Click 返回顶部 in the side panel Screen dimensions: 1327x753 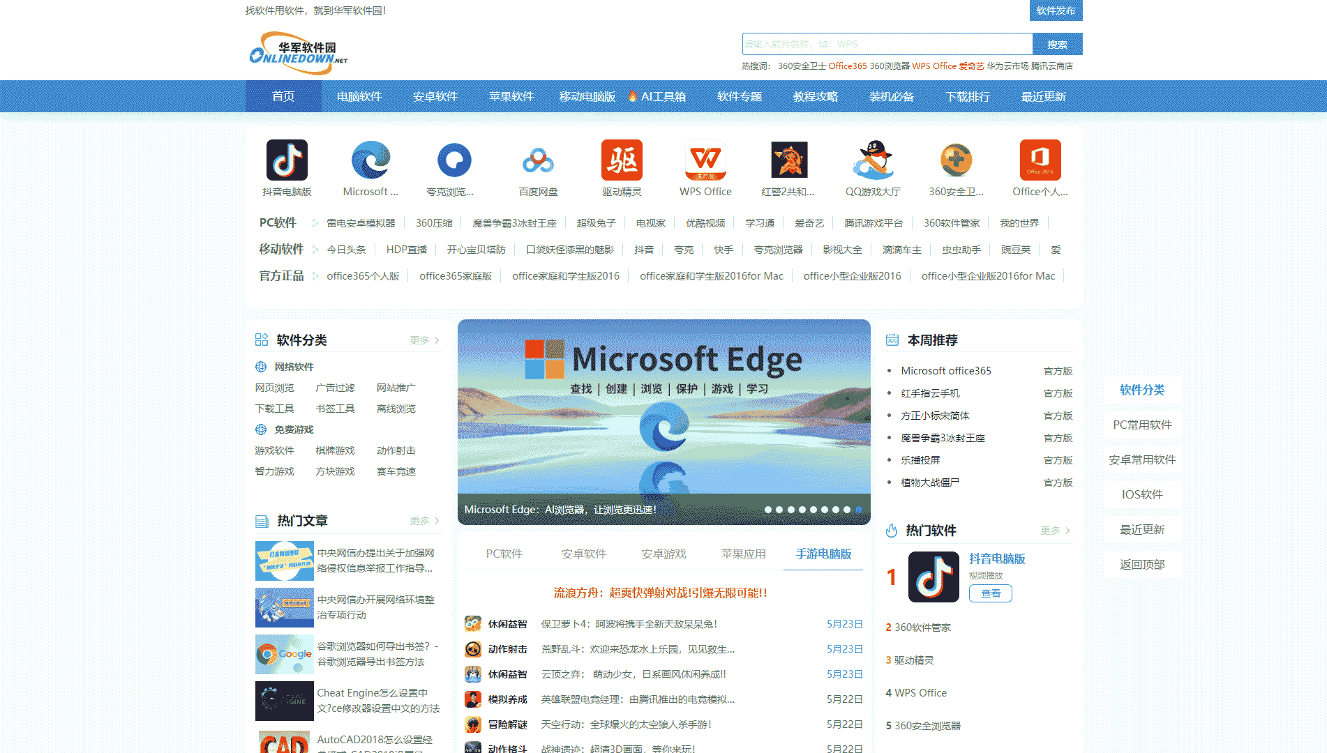tap(1142, 564)
